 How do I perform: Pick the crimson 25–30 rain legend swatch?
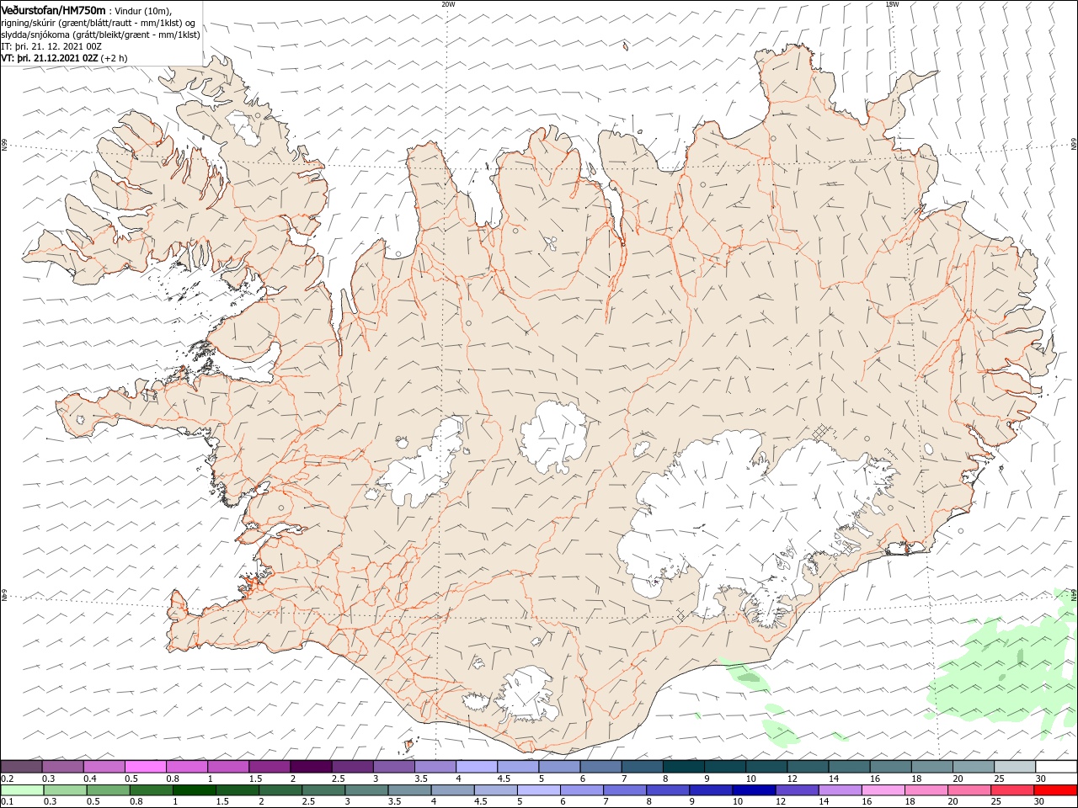[1012, 790]
